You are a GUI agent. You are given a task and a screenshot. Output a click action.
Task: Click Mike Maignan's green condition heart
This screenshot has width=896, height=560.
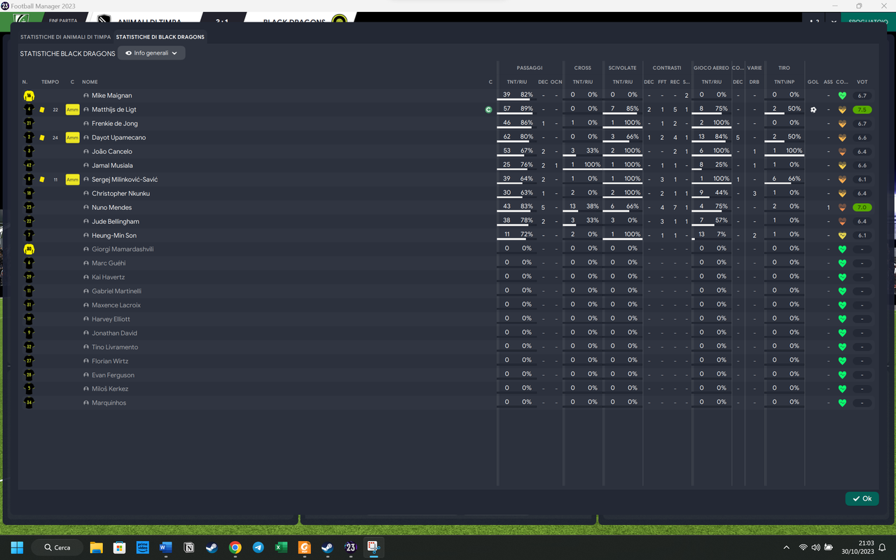[x=842, y=95]
